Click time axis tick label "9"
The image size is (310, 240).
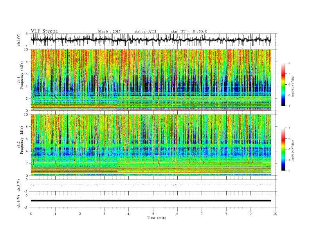tap(251, 214)
